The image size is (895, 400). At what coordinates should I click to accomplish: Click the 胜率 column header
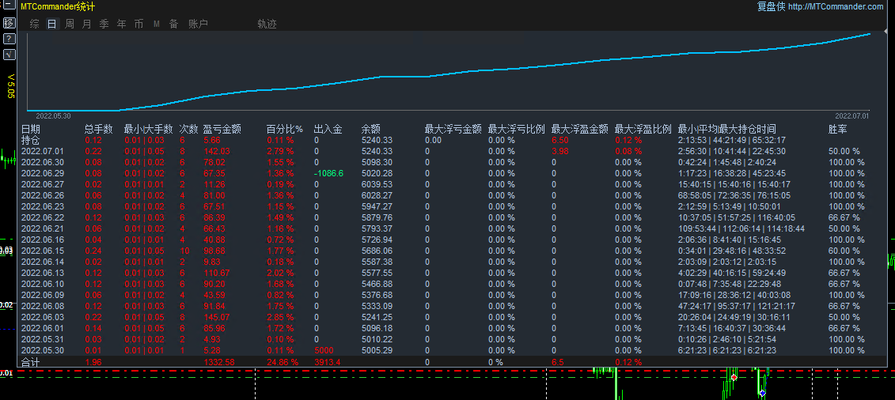(837, 130)
